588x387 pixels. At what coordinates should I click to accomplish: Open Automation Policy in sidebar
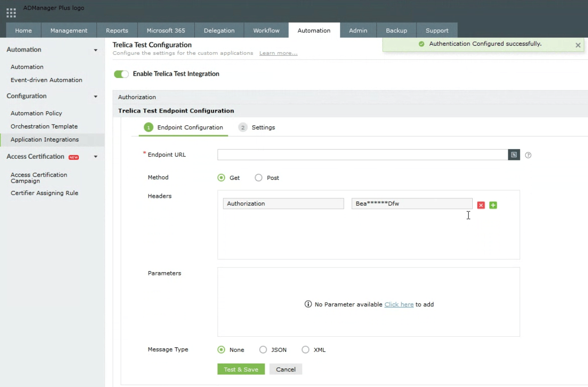[36, 113]
